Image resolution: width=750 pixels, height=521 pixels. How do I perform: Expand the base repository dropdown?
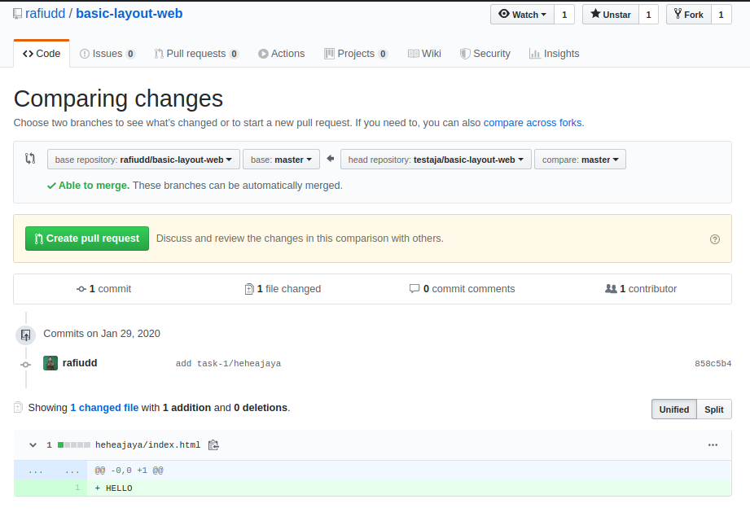(143, 160)
